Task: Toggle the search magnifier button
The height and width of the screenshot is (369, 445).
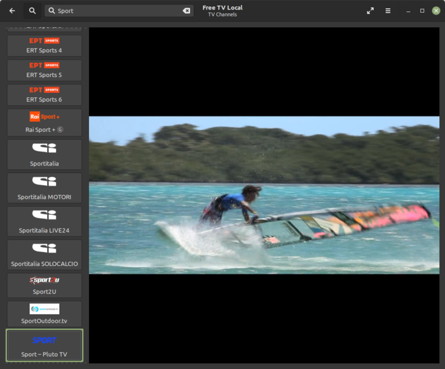Action: click(32, 11)
